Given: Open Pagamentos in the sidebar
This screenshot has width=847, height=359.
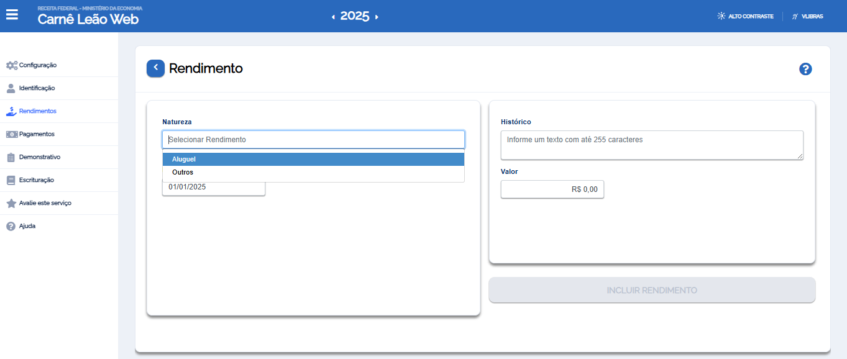Looking at the screenshot, I should (59, 134).
